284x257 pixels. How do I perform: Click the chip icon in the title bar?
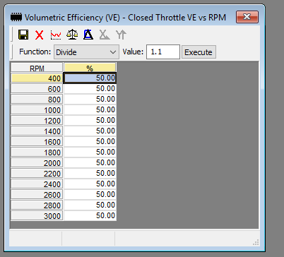(16, 17)
